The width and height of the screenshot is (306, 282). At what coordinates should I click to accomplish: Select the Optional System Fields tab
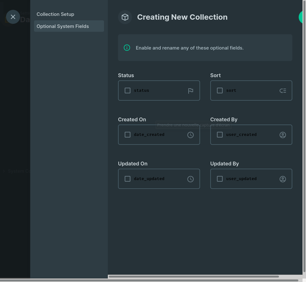tap(69, 26)
